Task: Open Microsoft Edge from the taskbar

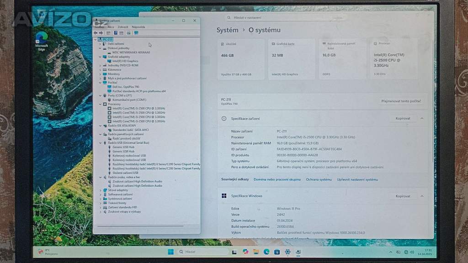Action: tap(266, 252)
